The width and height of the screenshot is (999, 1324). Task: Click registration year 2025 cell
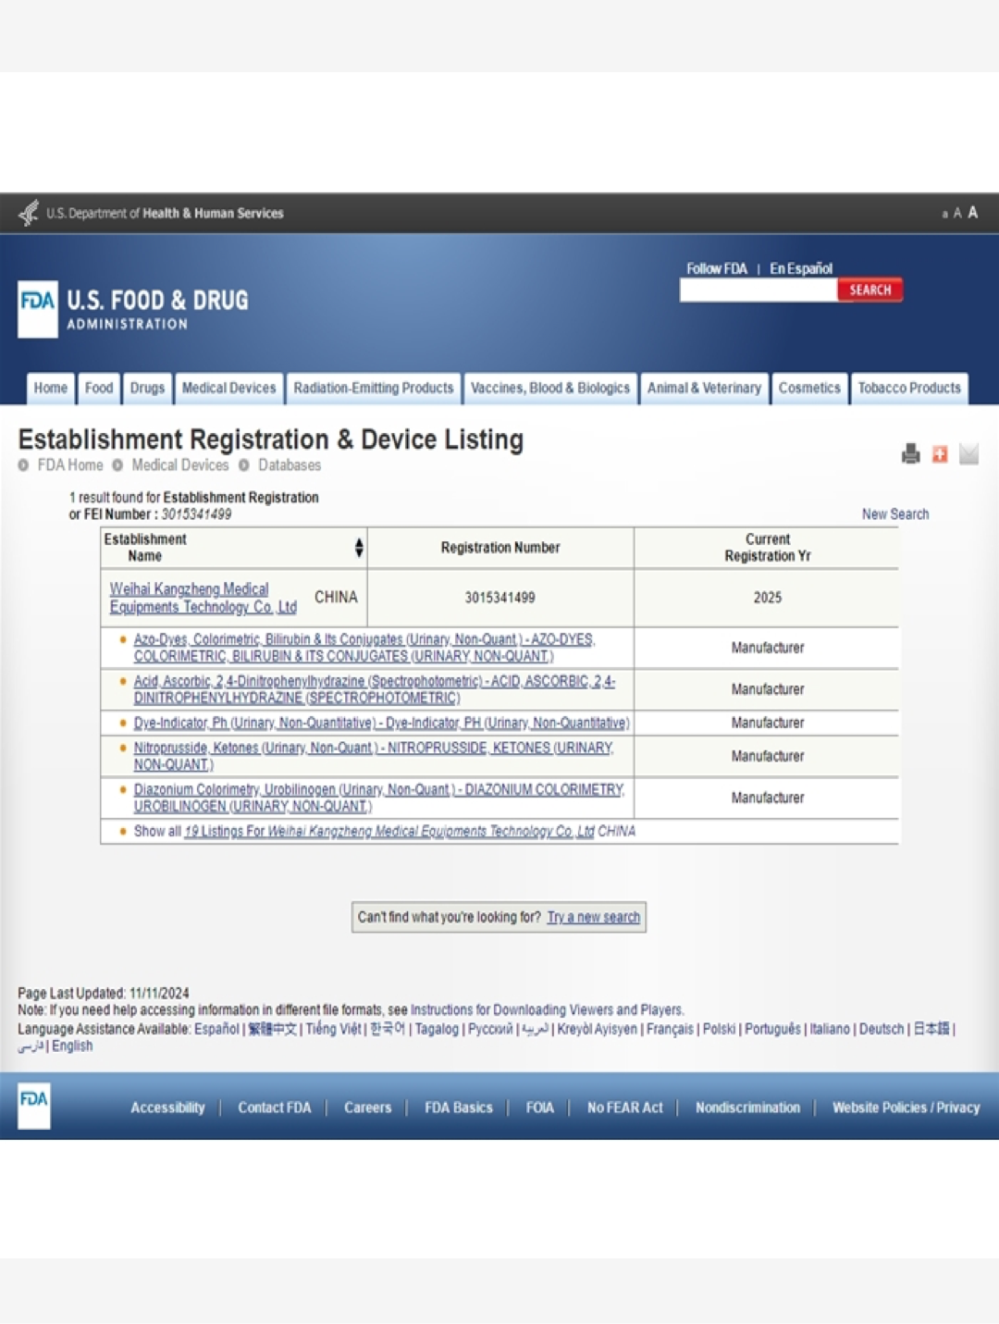(x=768, y=598)
